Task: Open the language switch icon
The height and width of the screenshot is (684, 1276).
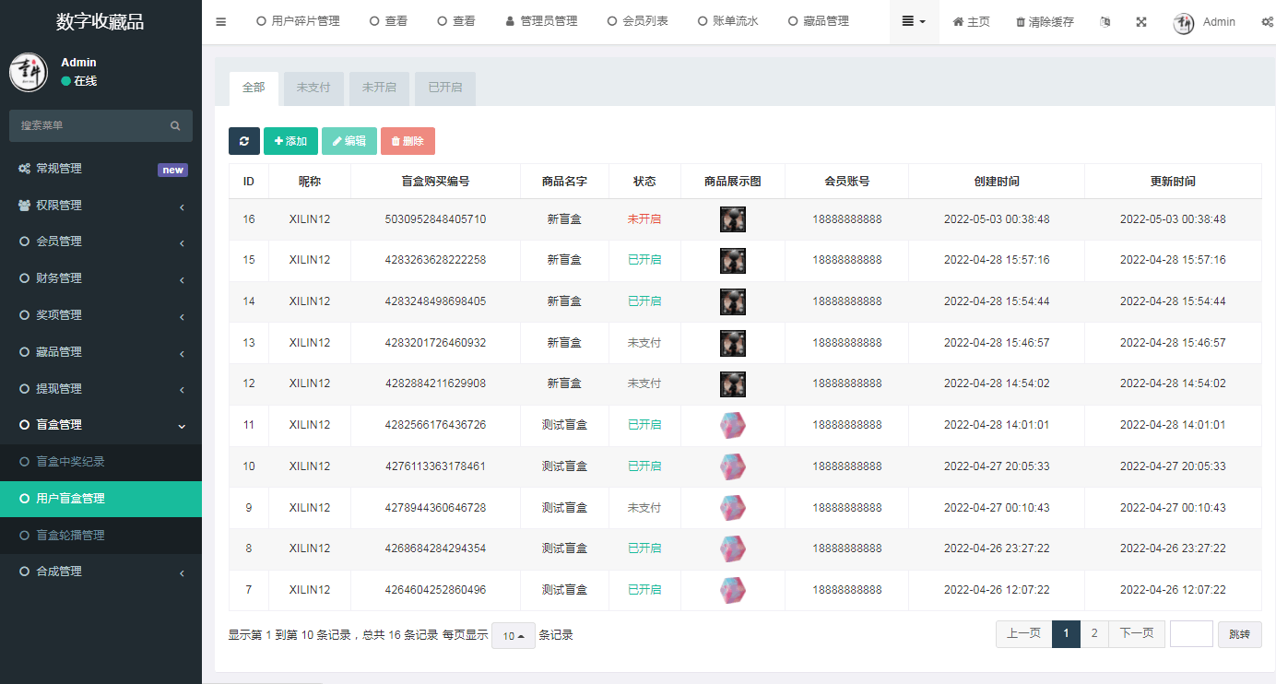Action: [1105, 22]
